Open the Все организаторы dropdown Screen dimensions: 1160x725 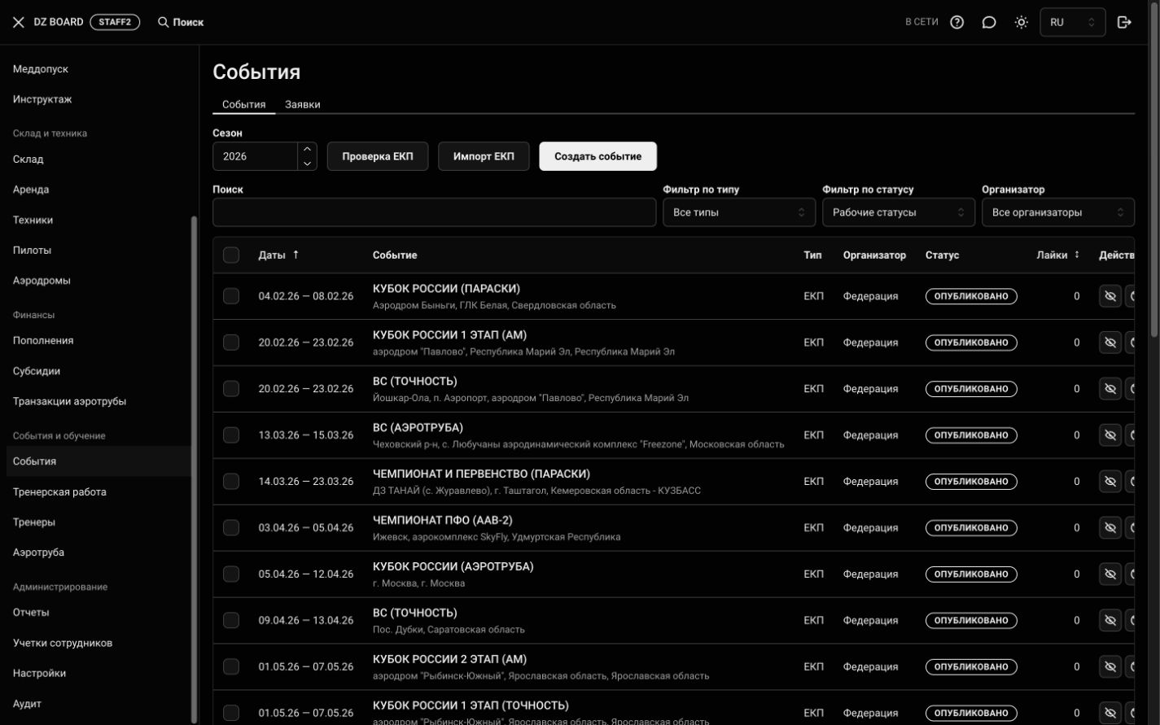[x=1058, y=212]
